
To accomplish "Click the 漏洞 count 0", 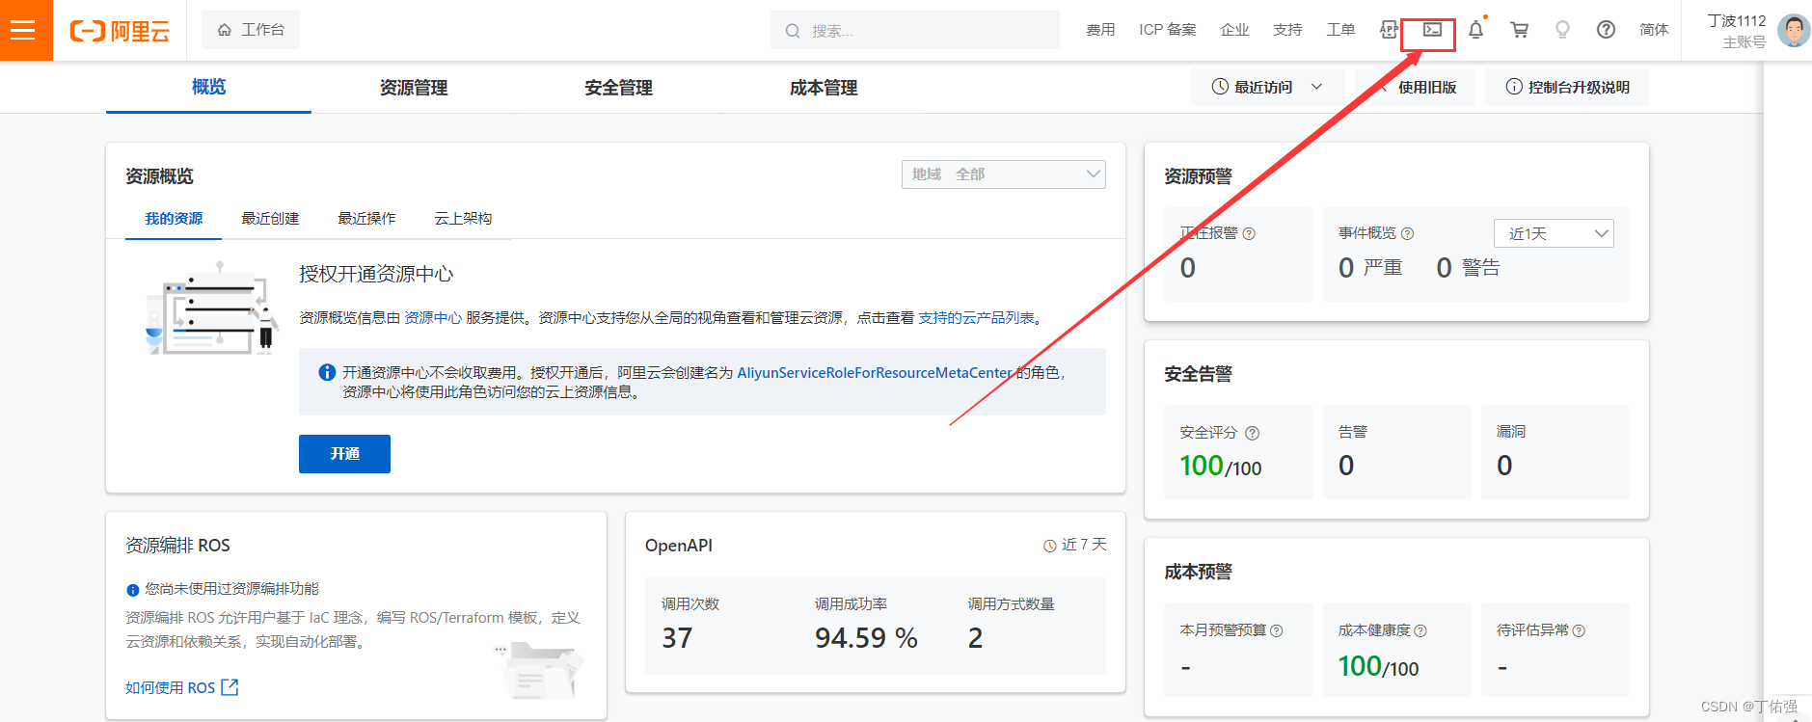I will coord(1504,467).
